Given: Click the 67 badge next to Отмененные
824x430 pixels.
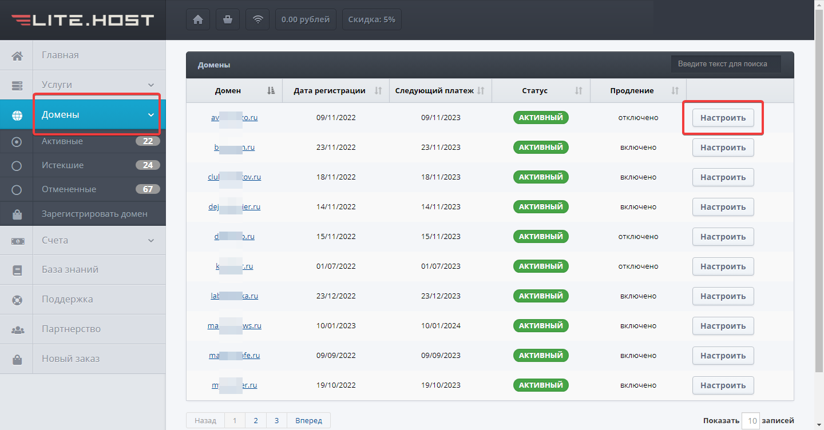Looking at the screenshot, I should (148, 189).
